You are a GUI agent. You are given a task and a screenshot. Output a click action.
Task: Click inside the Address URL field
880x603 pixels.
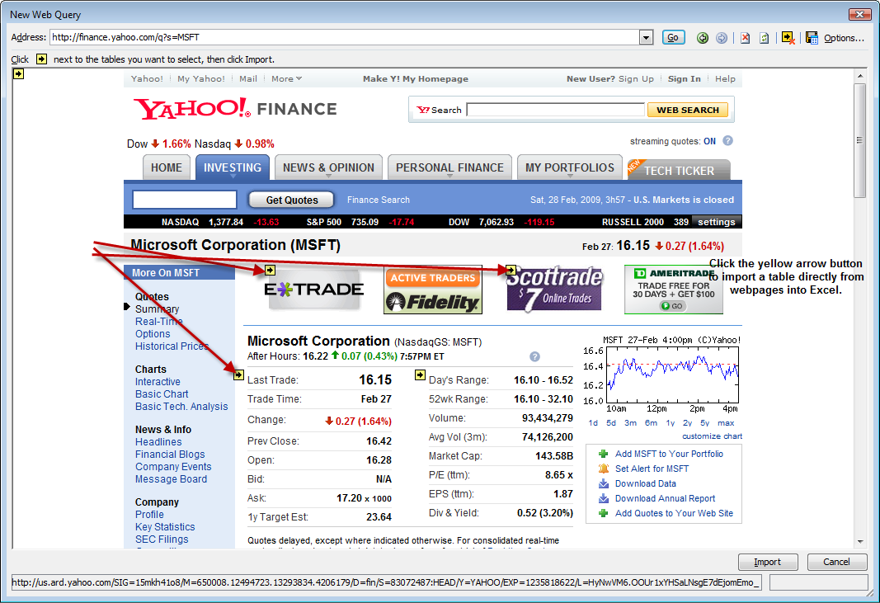(x=345, y=37)
